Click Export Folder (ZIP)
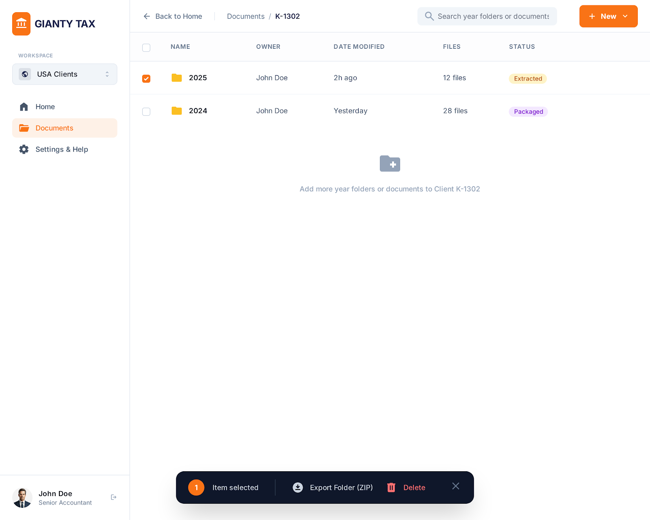The height and width of the screenshot is (520, 650). tap(341, 487)
